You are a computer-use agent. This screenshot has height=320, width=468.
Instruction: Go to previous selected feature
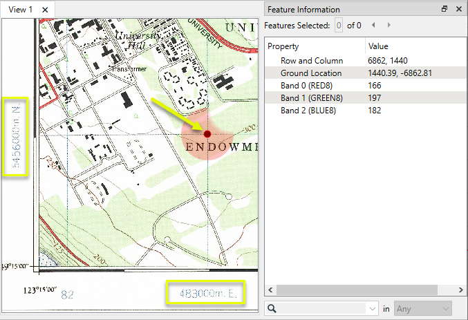pyautogui.click(x=374, y=25)
